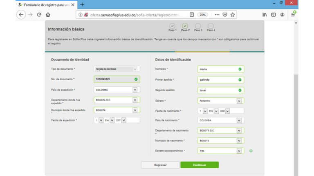Open the Estrato socioeconómico dropdown

click(239, 151)
